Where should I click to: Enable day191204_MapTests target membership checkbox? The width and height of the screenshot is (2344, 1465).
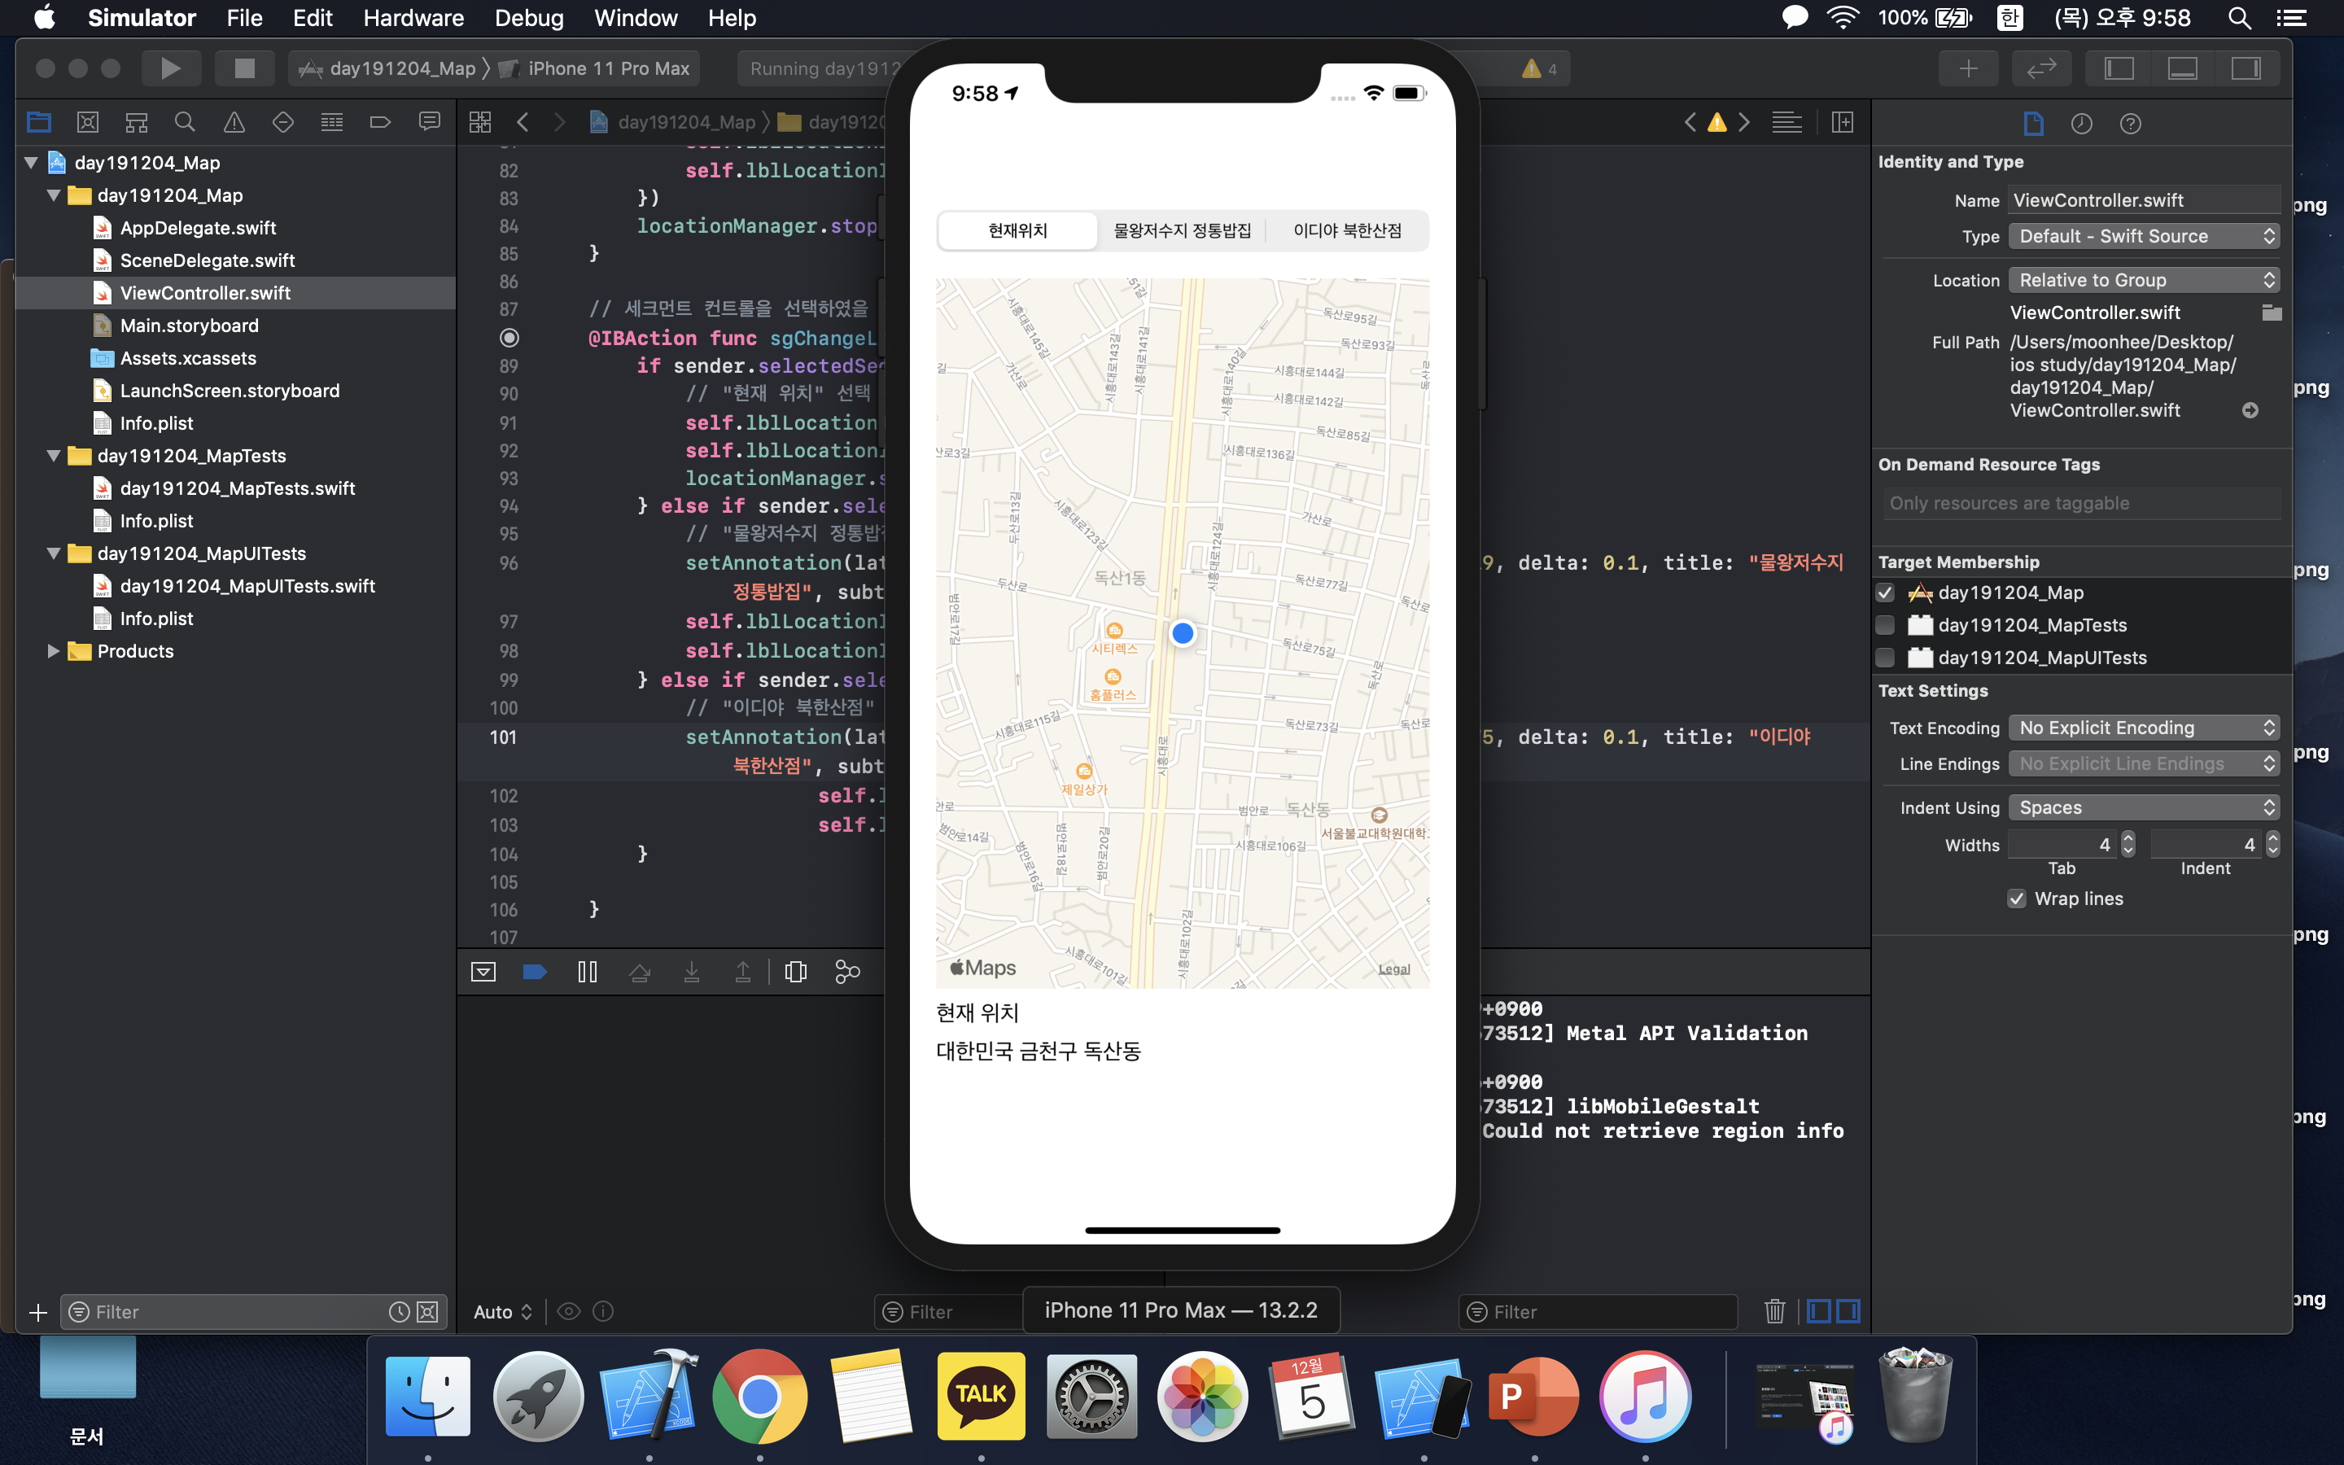pyautogui.click(x=1885, y=625)
